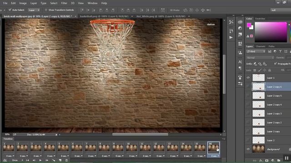Viewport: 291px width, 163px height.
Task: Add layer mask icon
Action: (267, 161)
